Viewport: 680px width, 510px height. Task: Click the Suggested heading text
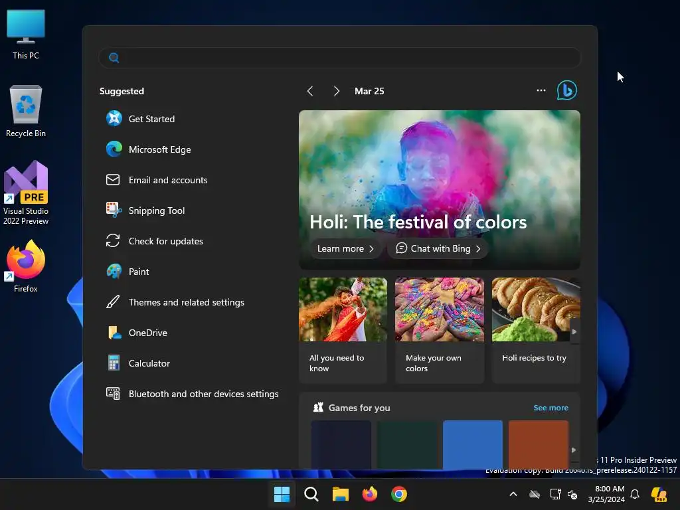pos(122,91)
